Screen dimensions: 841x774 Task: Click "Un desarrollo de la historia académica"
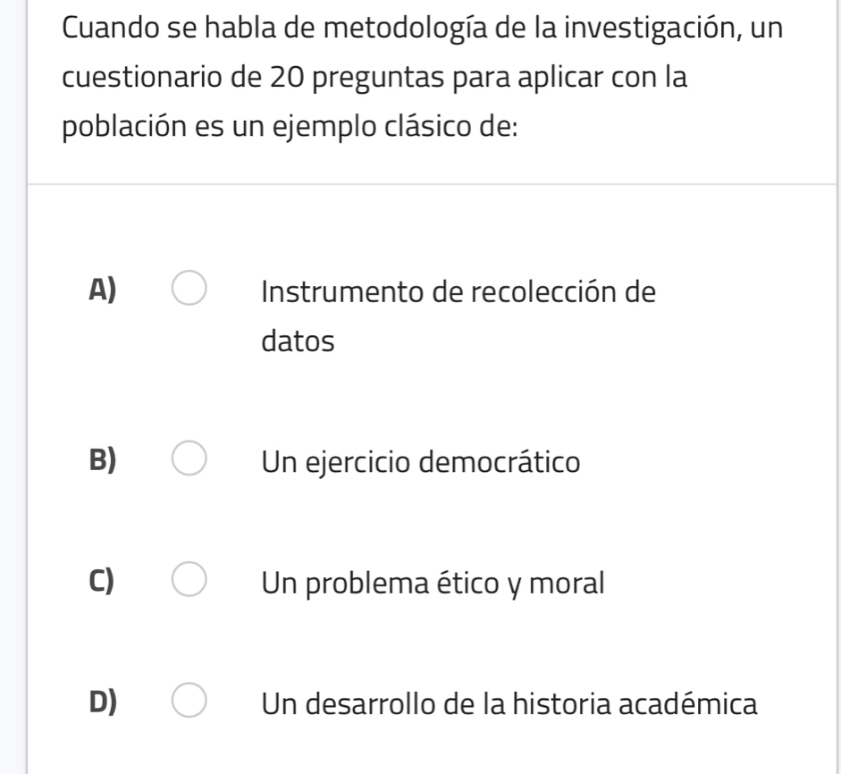[x=509, y=704]
